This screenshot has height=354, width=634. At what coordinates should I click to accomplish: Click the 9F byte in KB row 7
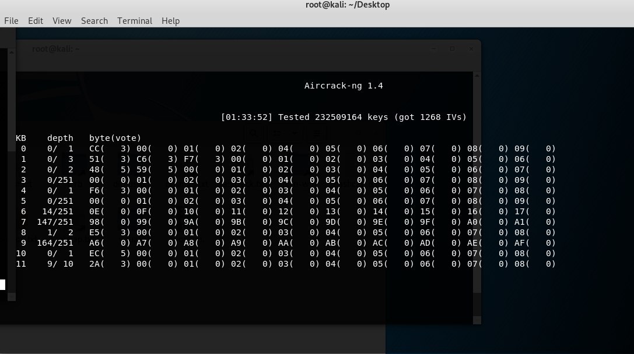425,222
